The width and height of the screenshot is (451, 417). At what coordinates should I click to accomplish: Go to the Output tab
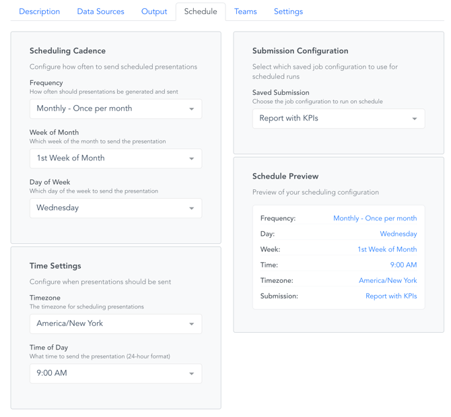(154, 11)
